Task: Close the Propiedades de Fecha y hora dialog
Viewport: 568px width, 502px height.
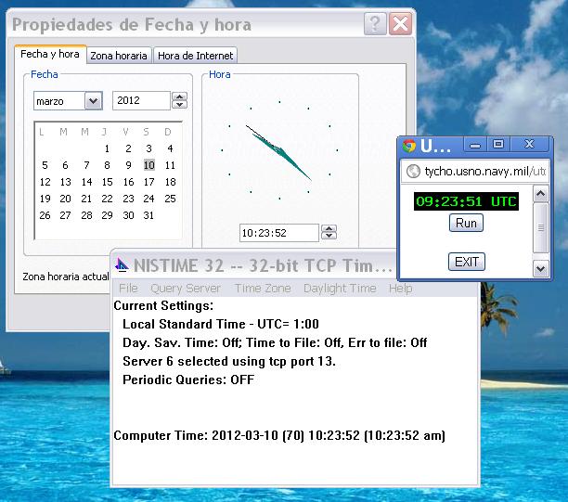Action: [399, 24]
